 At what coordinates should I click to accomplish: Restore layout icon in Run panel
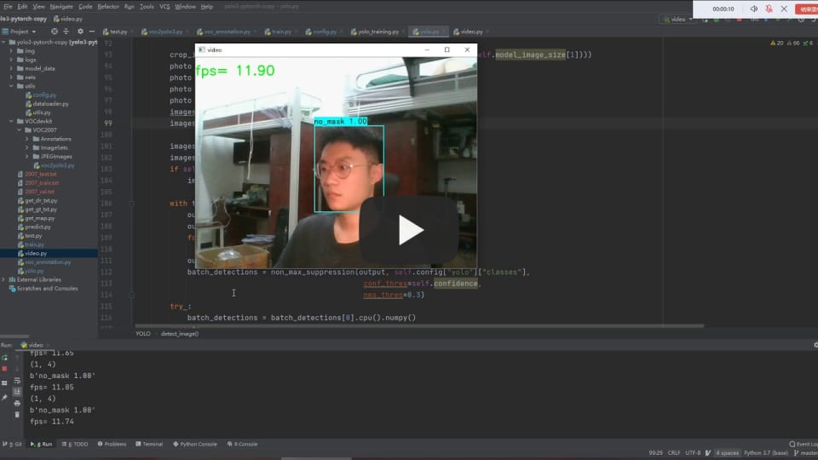point(5,382)
